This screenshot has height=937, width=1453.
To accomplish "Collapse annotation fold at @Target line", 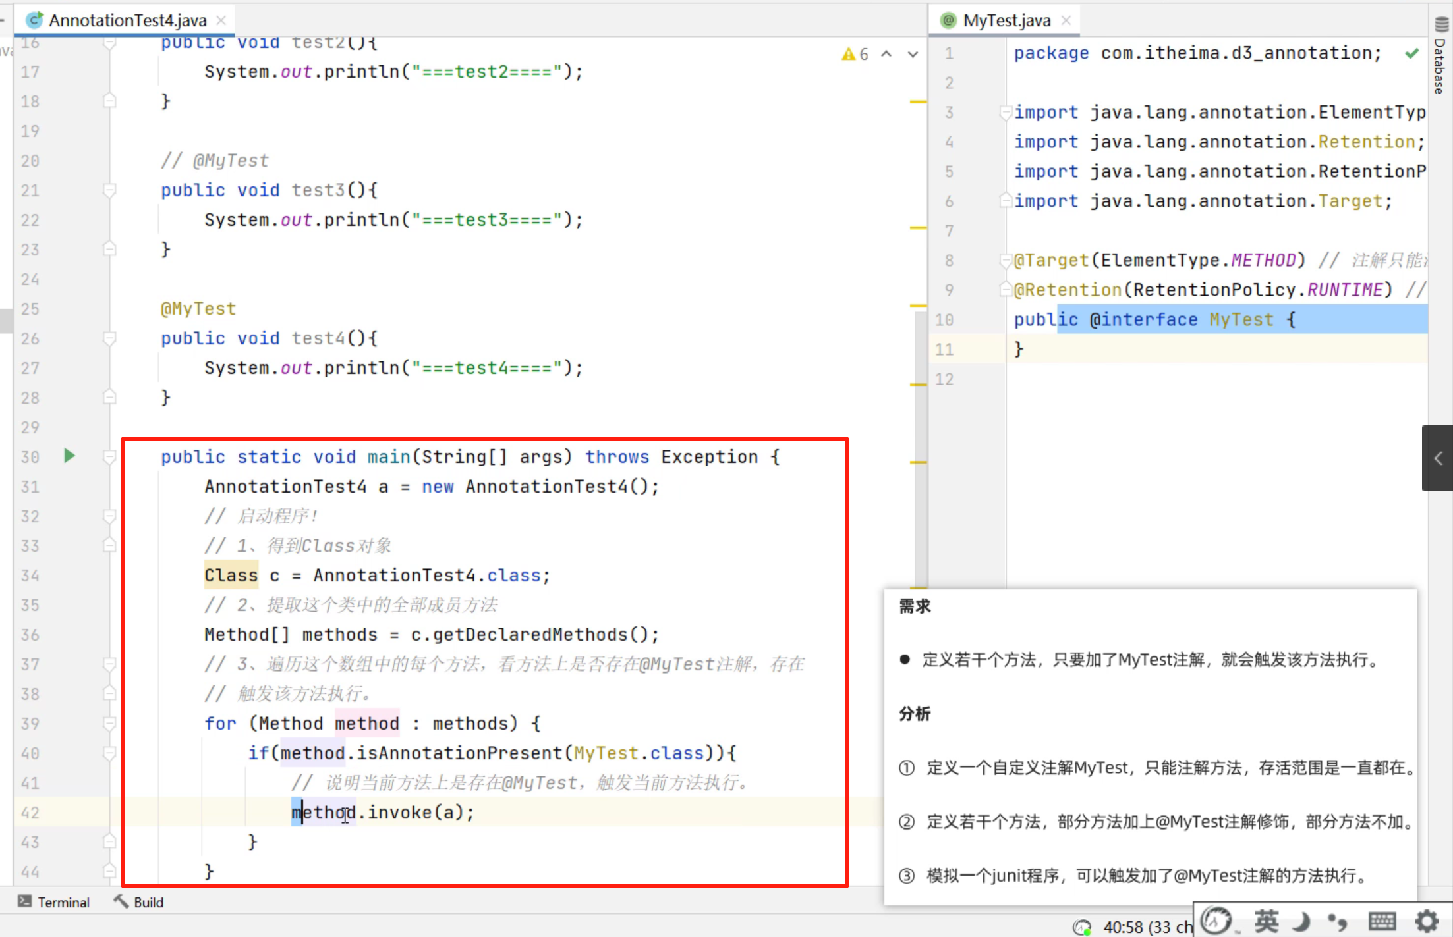I will (1006, 261).
